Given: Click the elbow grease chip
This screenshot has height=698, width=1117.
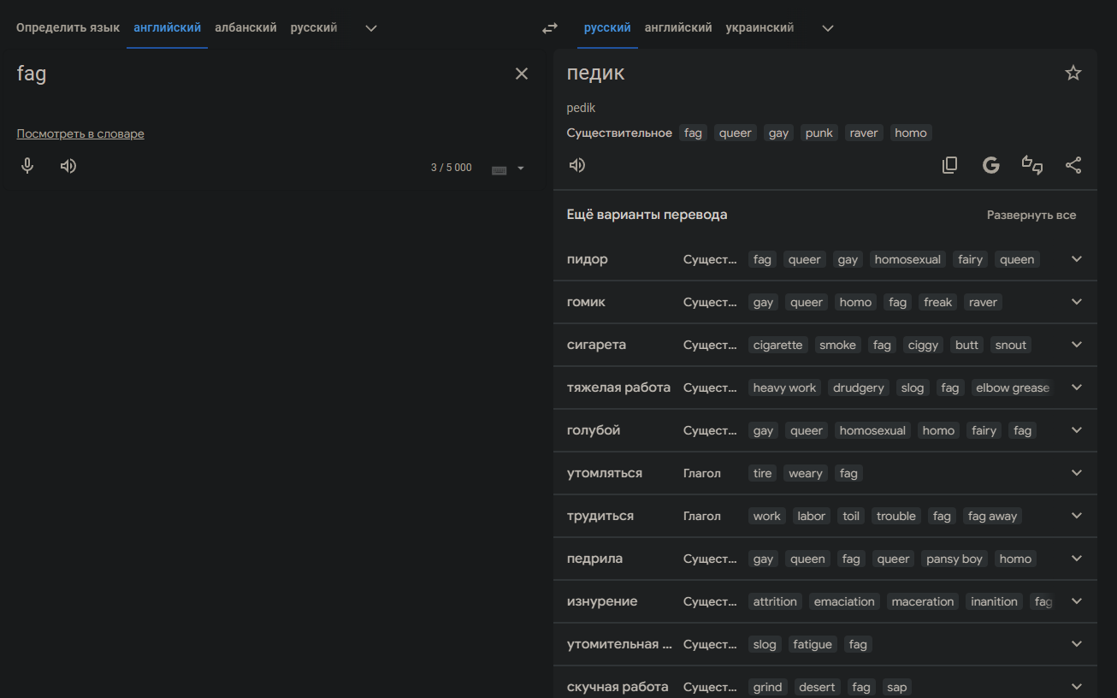Looking at the screenshot, I should [x=1012, y=387].
